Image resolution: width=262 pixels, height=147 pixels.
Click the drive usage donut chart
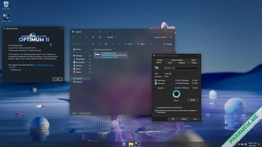176,94
